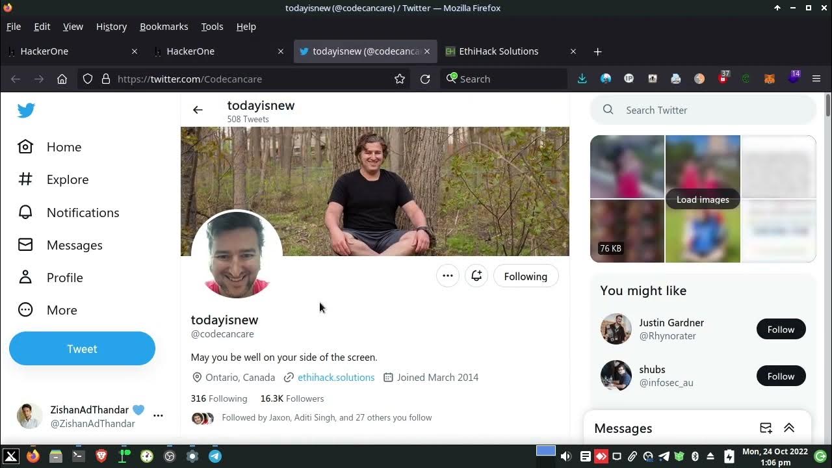Open the MetaMask fox extension
This screenshot has width=832, height=468.
(x=770, y=79)
